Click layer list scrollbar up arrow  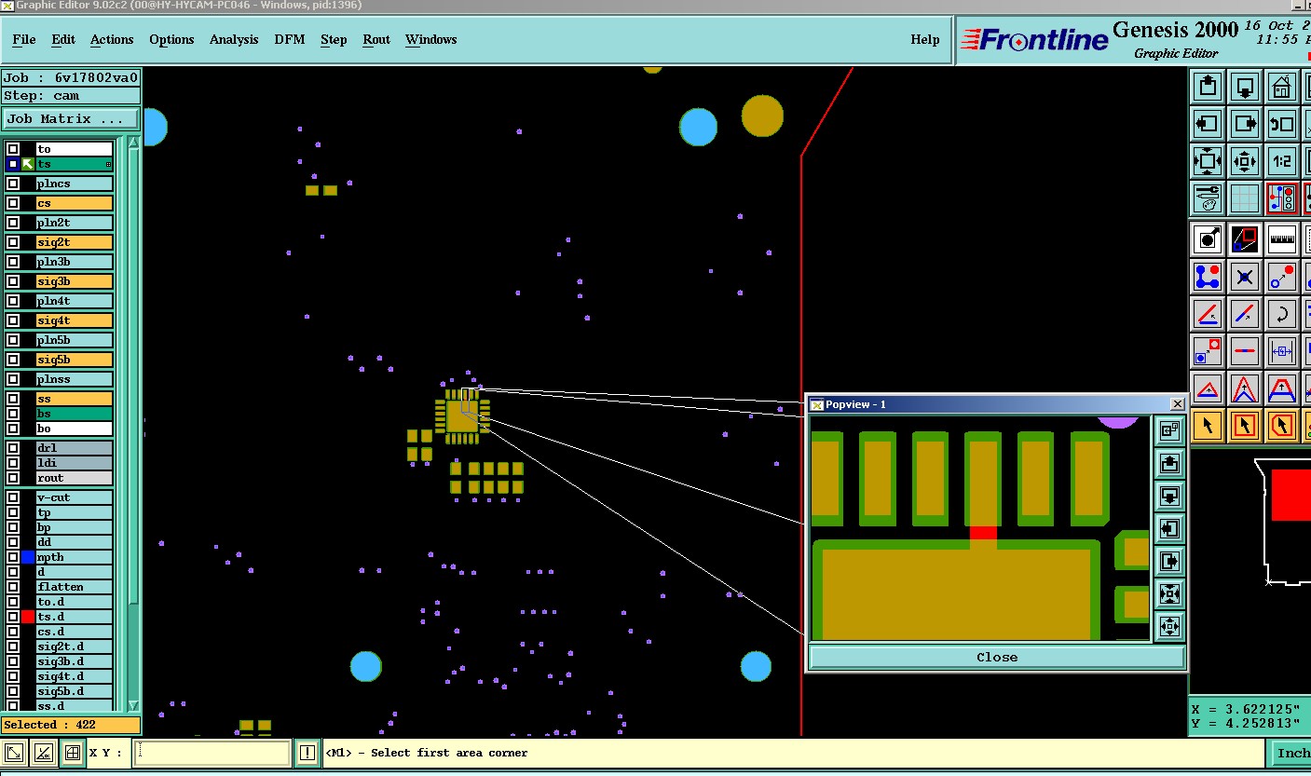pos(133,142)
